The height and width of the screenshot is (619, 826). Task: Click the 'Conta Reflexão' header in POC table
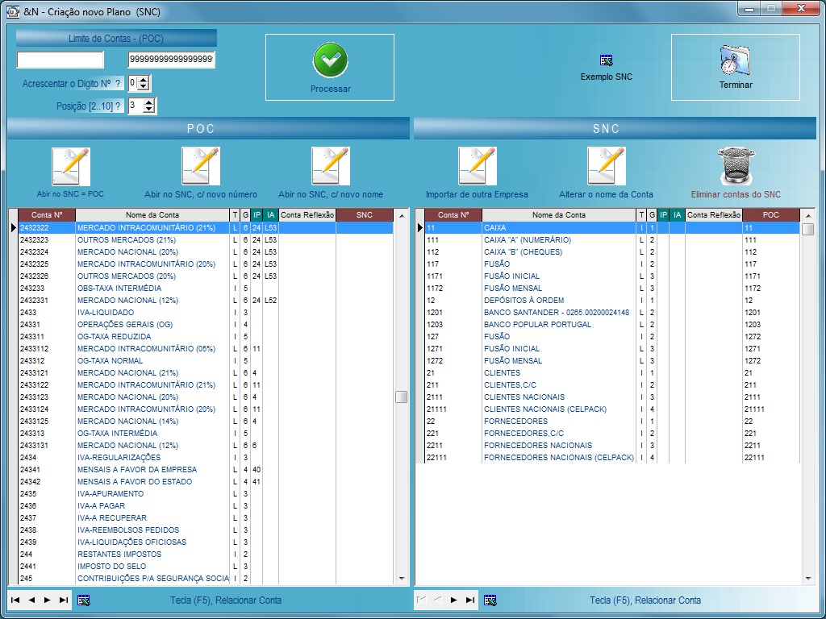[307, 214]
